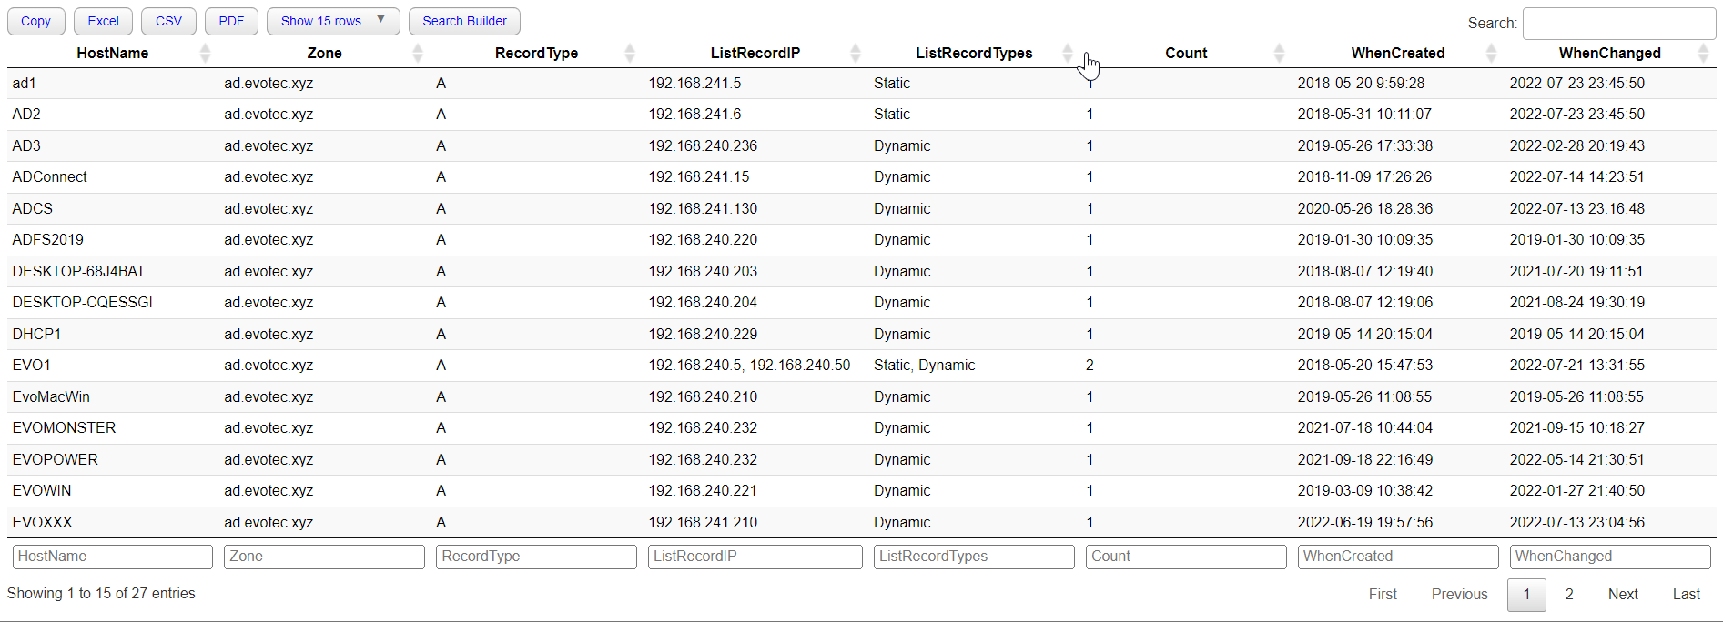This screenshot has height=622, width=1723.
Task: Click ListRecordIP column sort arrows
Action: click(x=856, y=54)
